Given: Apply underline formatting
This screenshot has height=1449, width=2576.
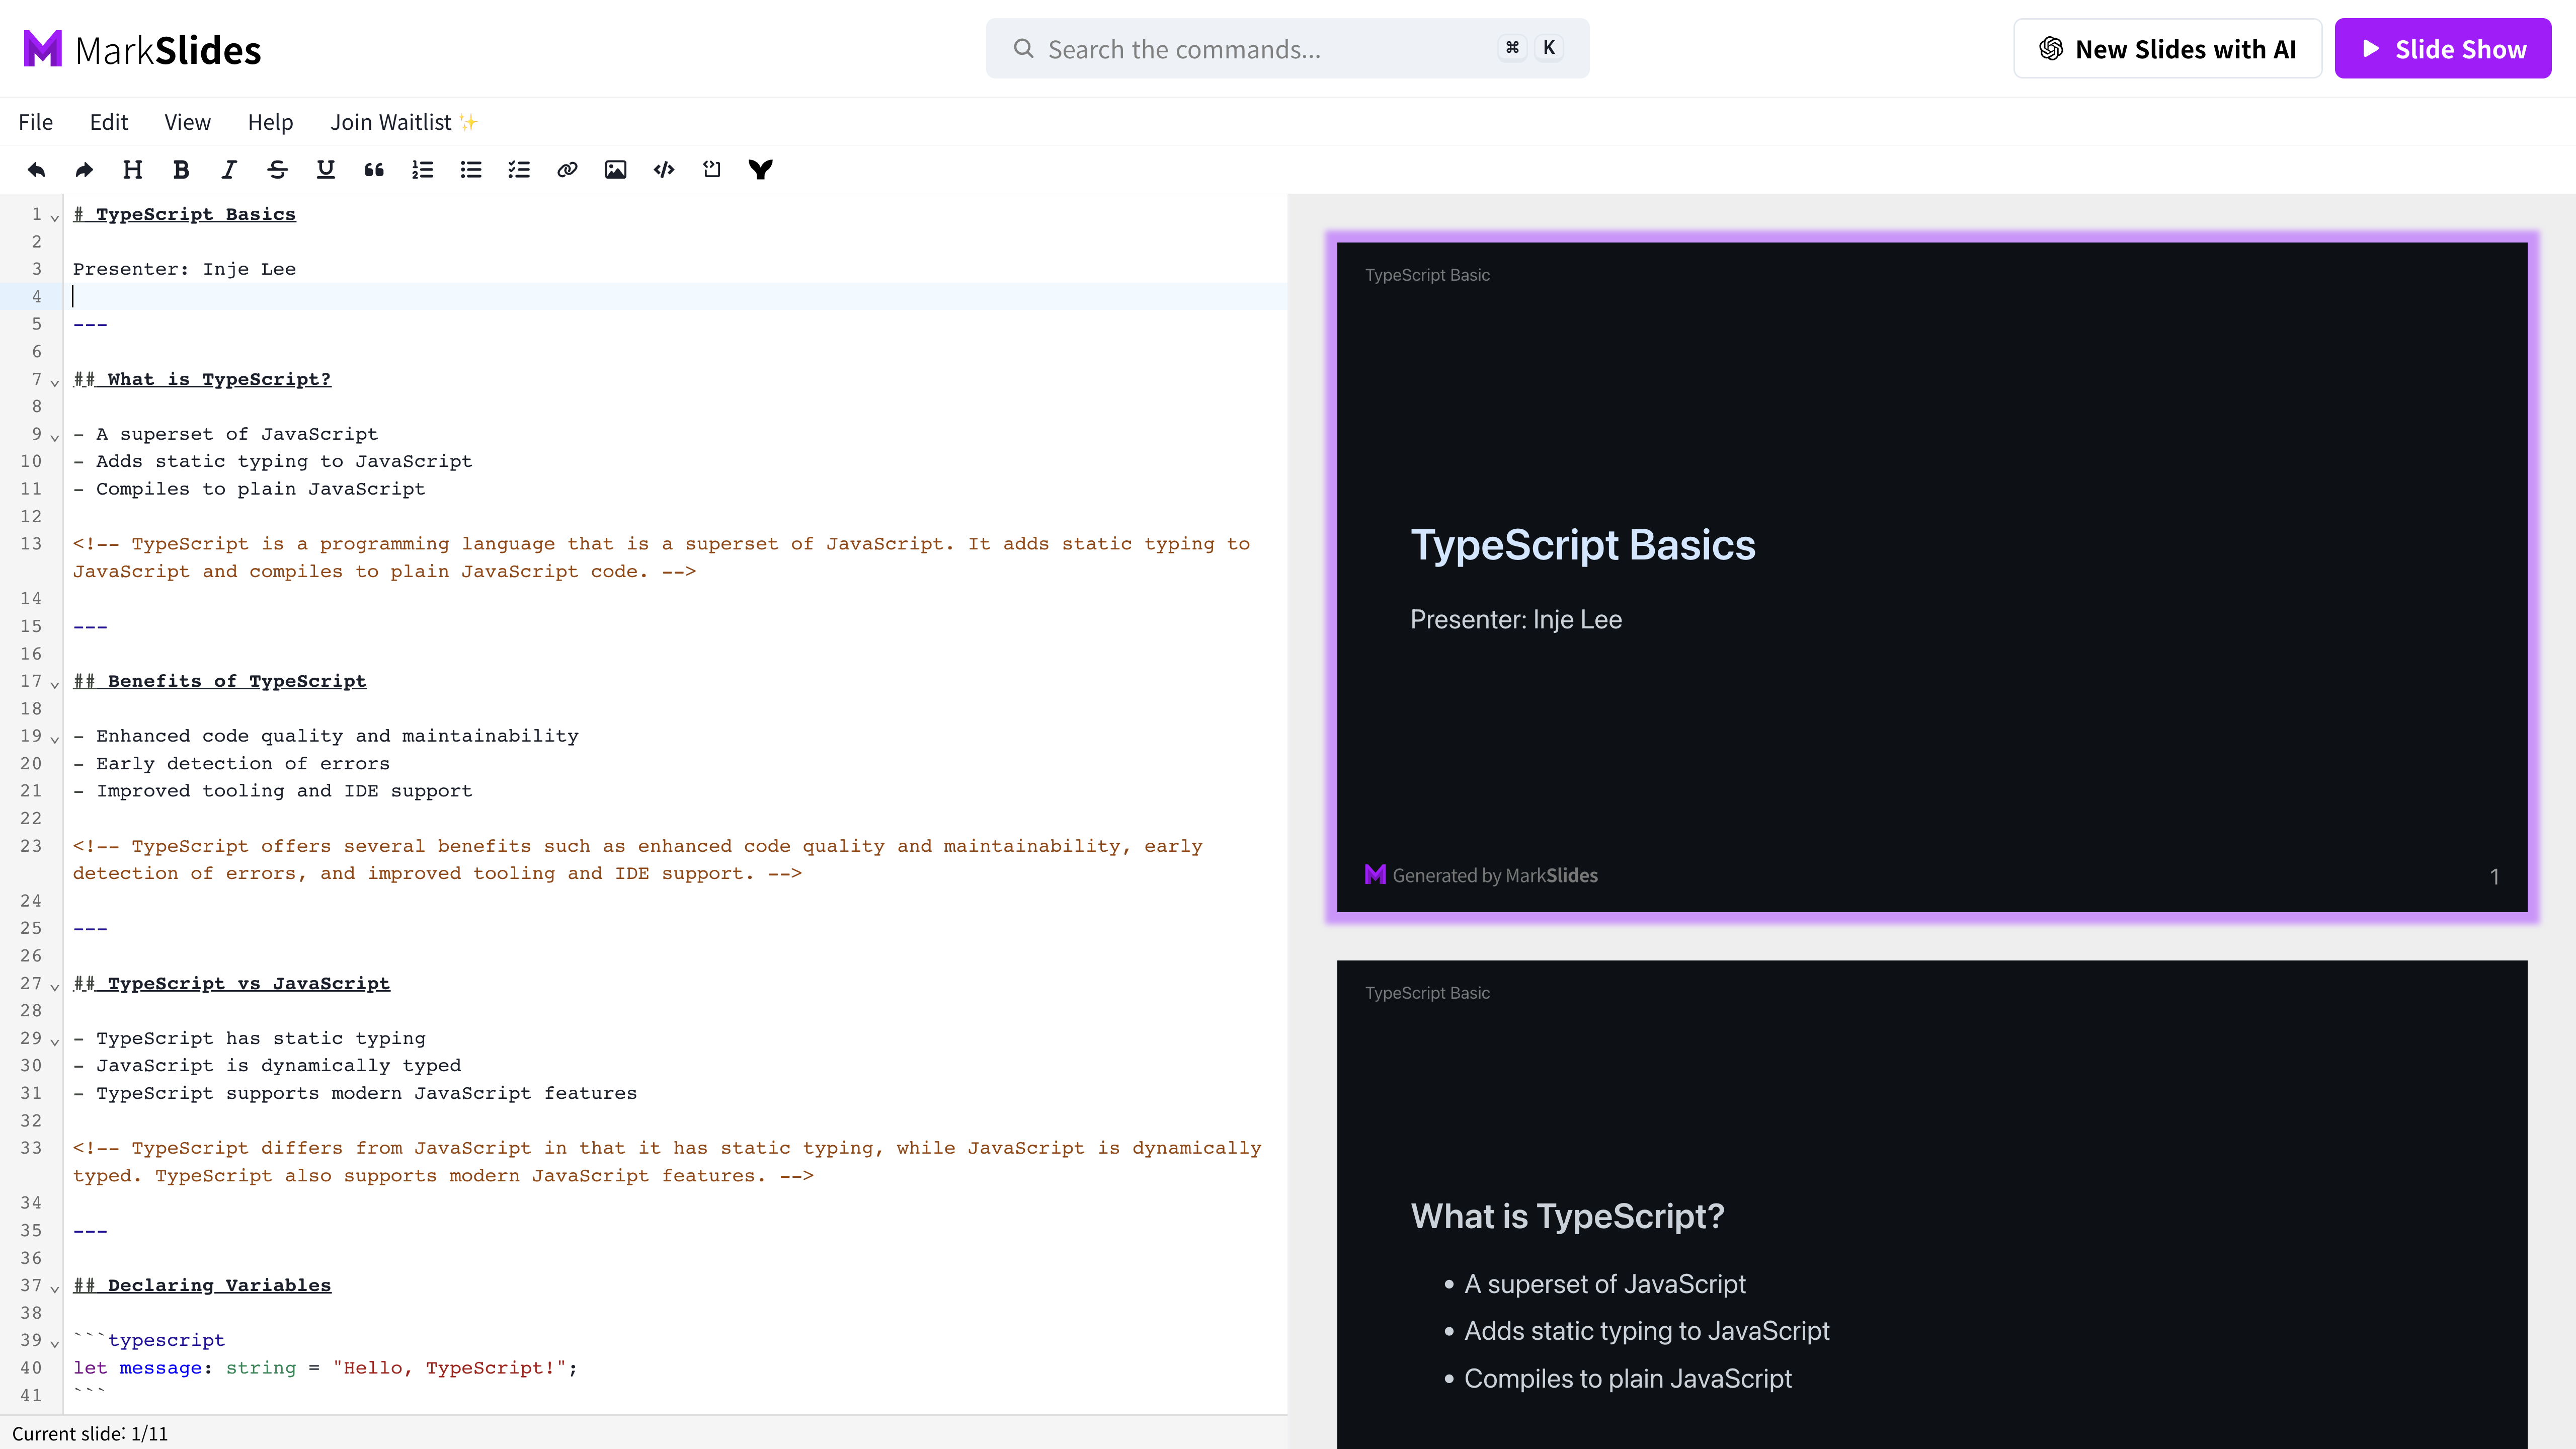Looking at the screenshot, I should 326,170.
